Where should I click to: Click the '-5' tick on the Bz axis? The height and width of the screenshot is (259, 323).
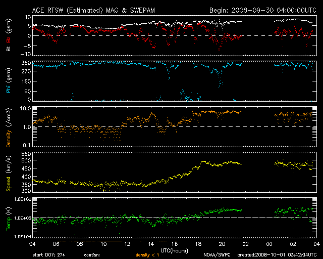[x=27, y=46]
